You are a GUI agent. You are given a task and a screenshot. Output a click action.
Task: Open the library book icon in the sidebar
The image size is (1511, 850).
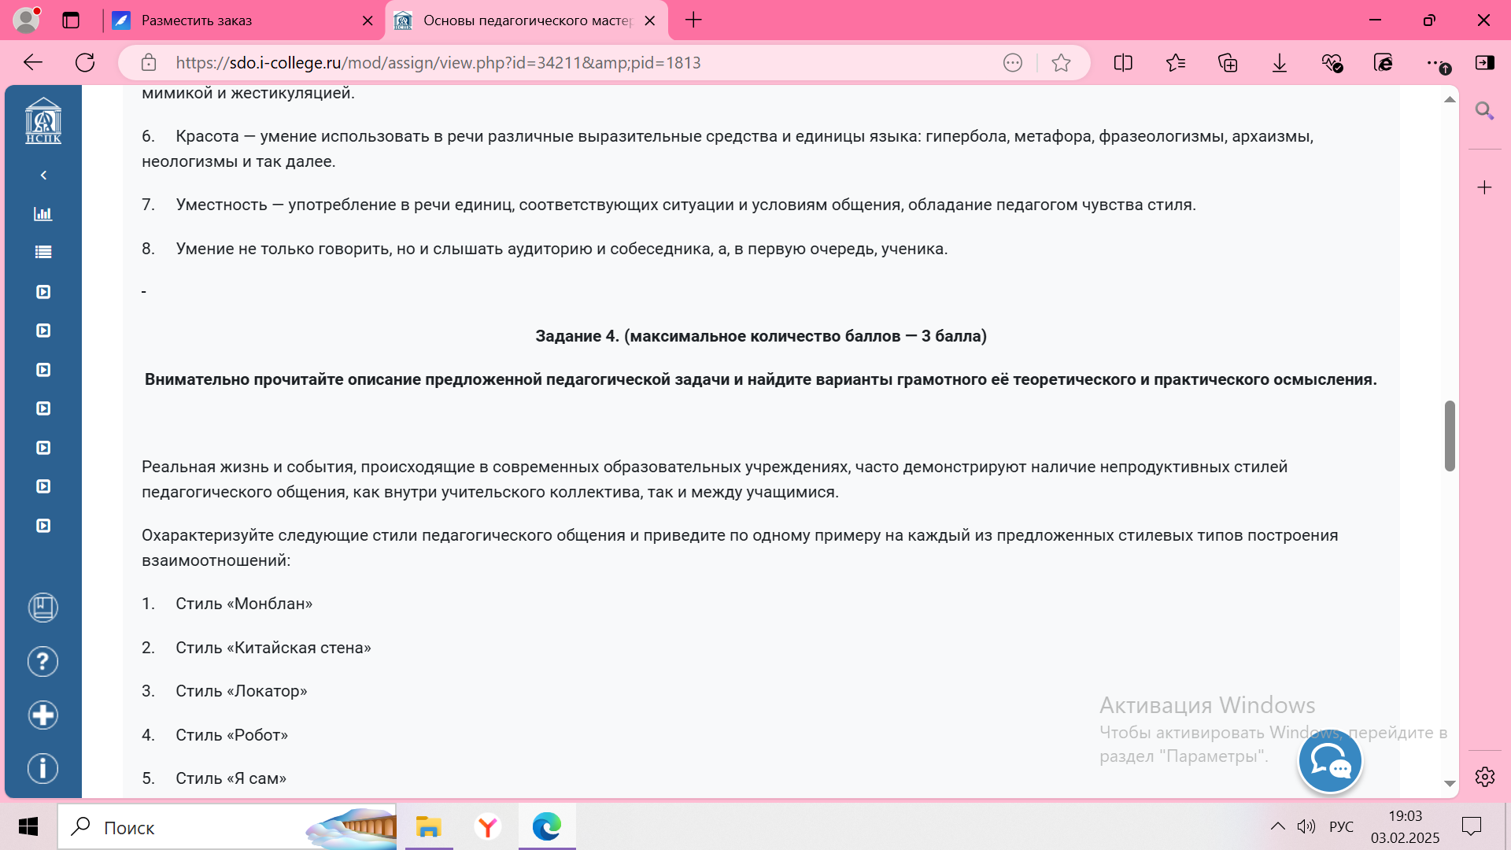click(43, 608)
